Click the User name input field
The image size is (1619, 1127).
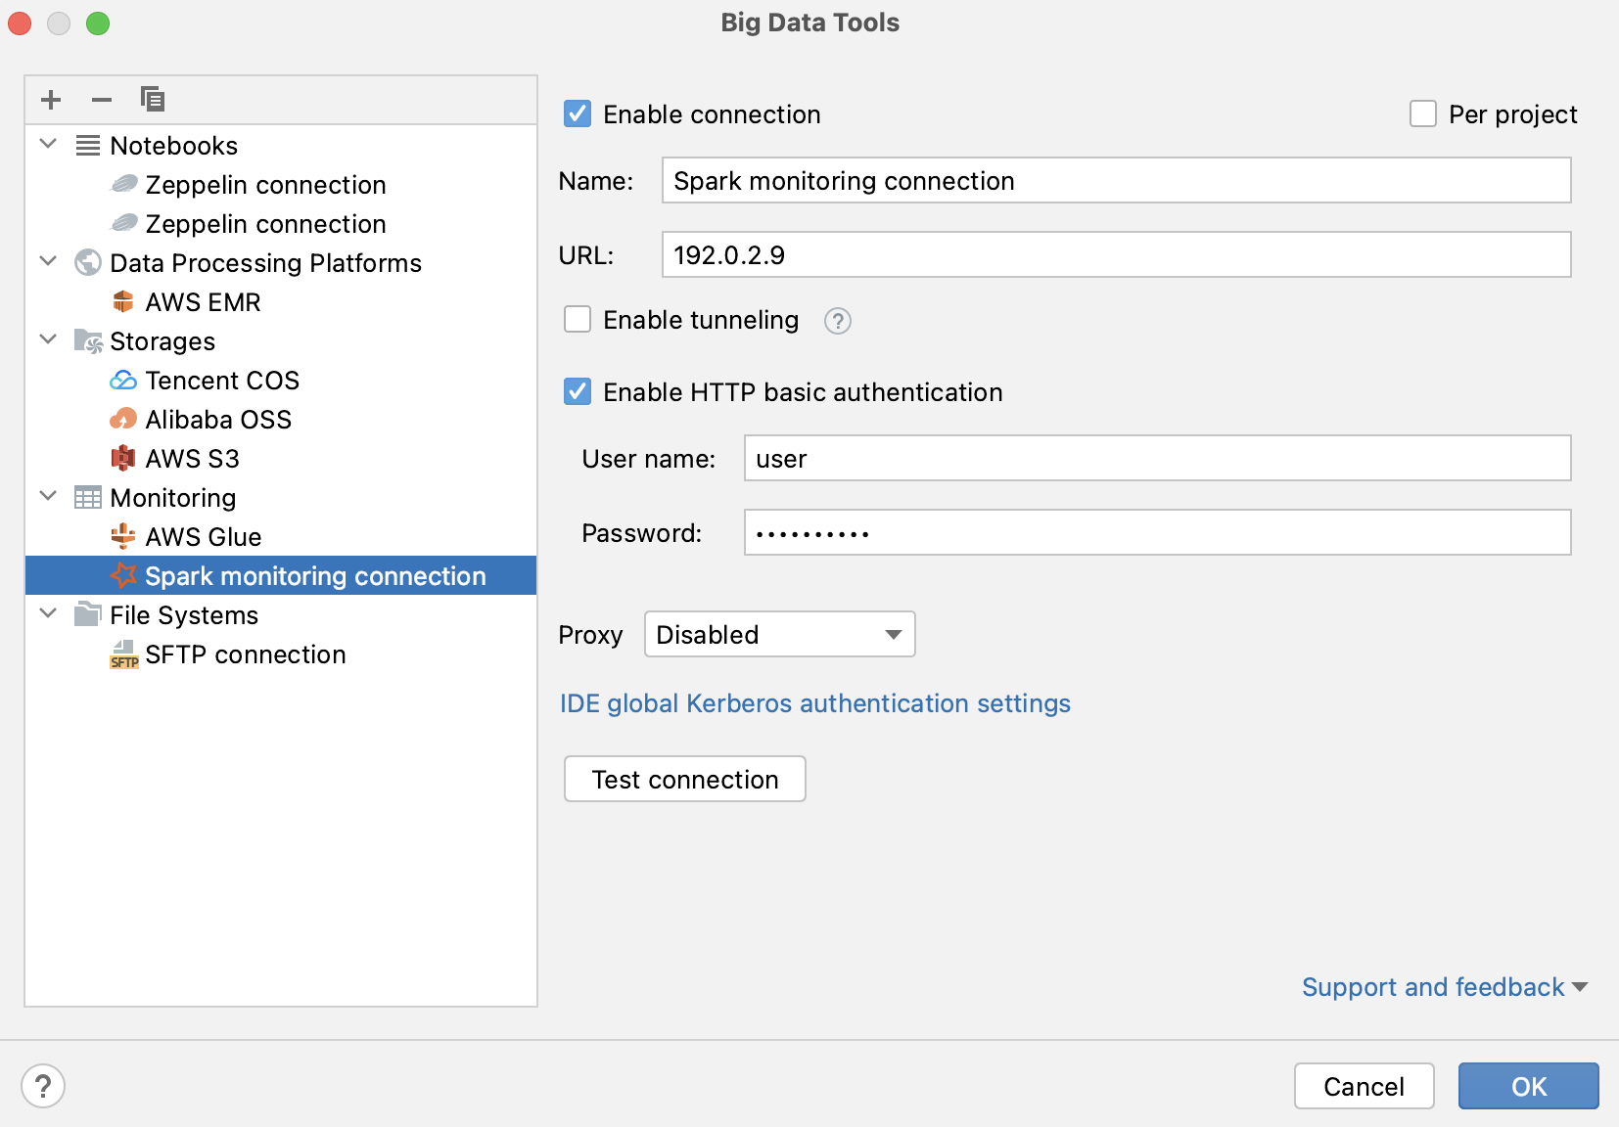click(1157, 458)
